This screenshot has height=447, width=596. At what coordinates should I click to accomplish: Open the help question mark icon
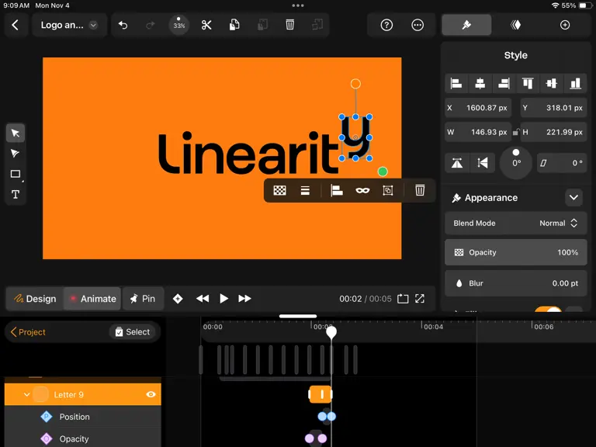click(386, 25)
